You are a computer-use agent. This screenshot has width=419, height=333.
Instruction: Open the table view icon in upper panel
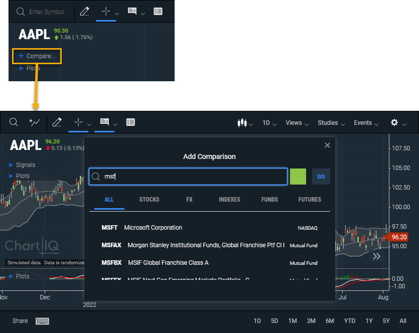(158, 11)
